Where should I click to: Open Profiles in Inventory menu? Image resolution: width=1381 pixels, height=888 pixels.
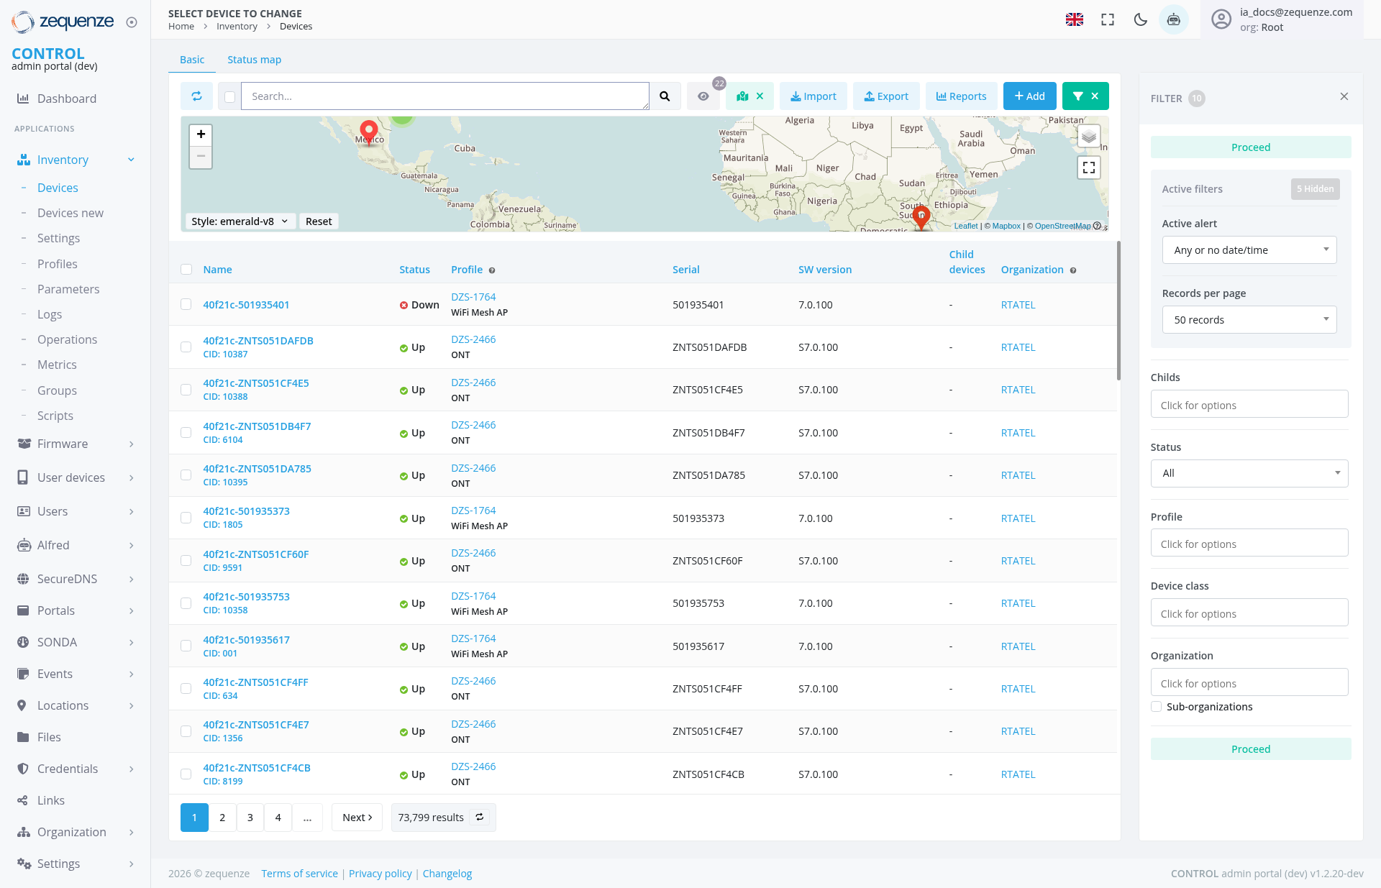(57, 264)
